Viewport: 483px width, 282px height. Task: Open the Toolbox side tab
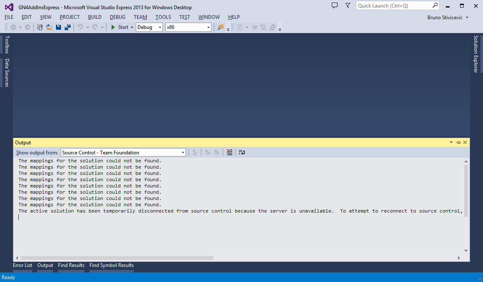coord(7,45)
